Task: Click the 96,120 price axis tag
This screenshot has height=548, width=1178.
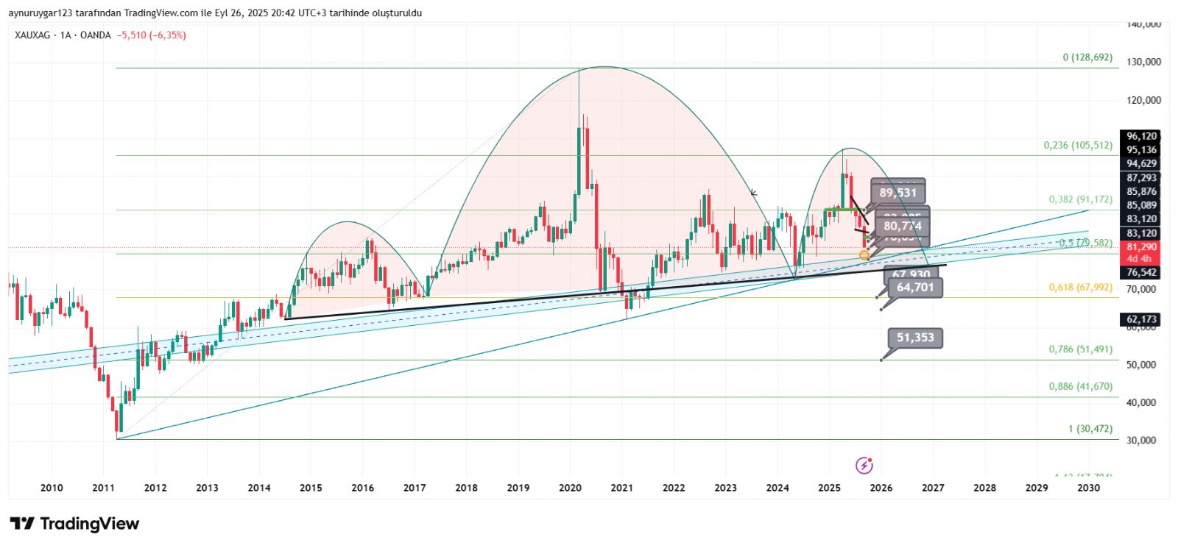Action: coord(1140,136)
